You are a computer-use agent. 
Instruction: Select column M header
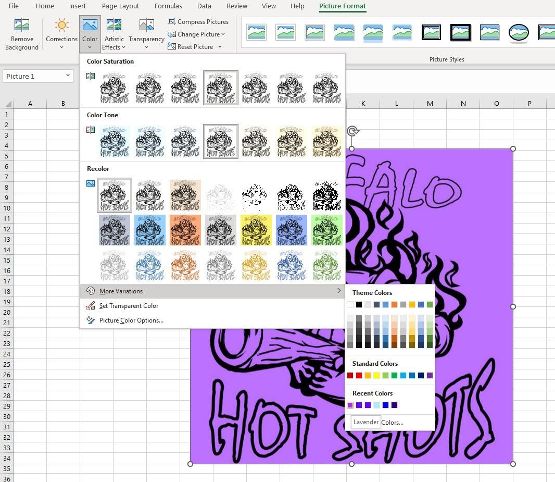(430, 103)
